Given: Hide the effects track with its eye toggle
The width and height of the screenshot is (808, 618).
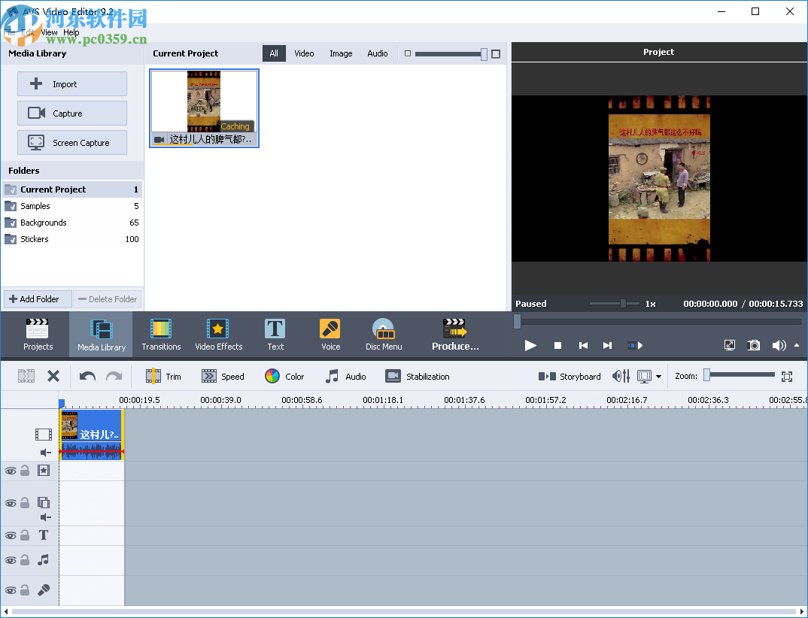Looking at the screenshot, I should coord(11,471).
